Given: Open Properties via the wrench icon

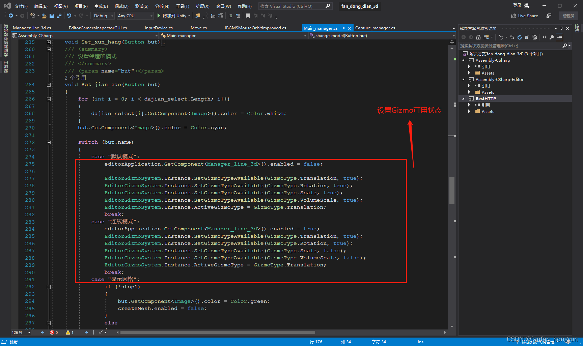Looking at the screenshot, I should [552, 37].
